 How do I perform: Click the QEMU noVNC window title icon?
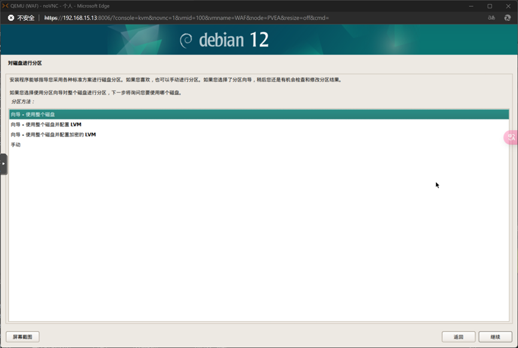(5, 6)
